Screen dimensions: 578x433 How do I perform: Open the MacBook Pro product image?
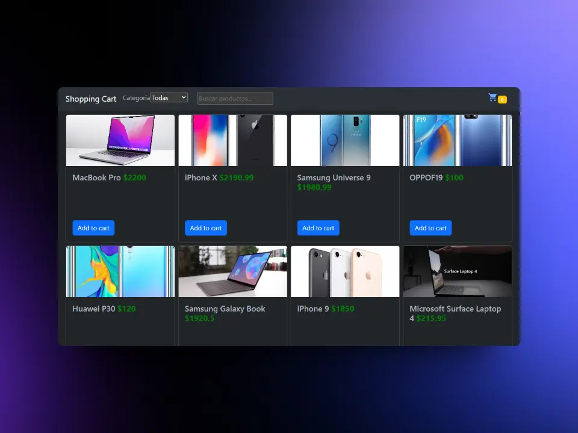click(120, 140)
